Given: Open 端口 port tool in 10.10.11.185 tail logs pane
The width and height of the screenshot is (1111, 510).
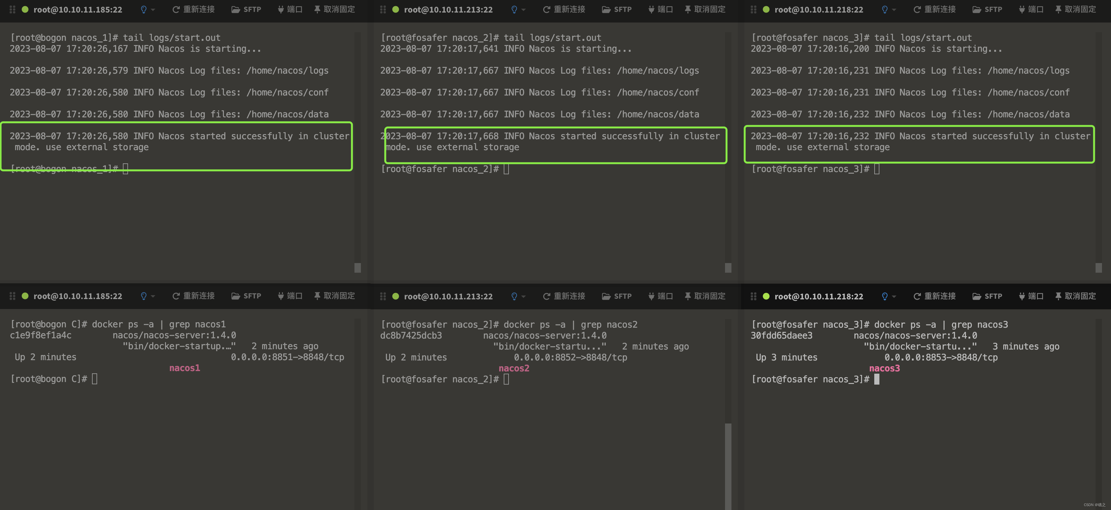Looking at the screenshot, I should [x=290, y=9].
